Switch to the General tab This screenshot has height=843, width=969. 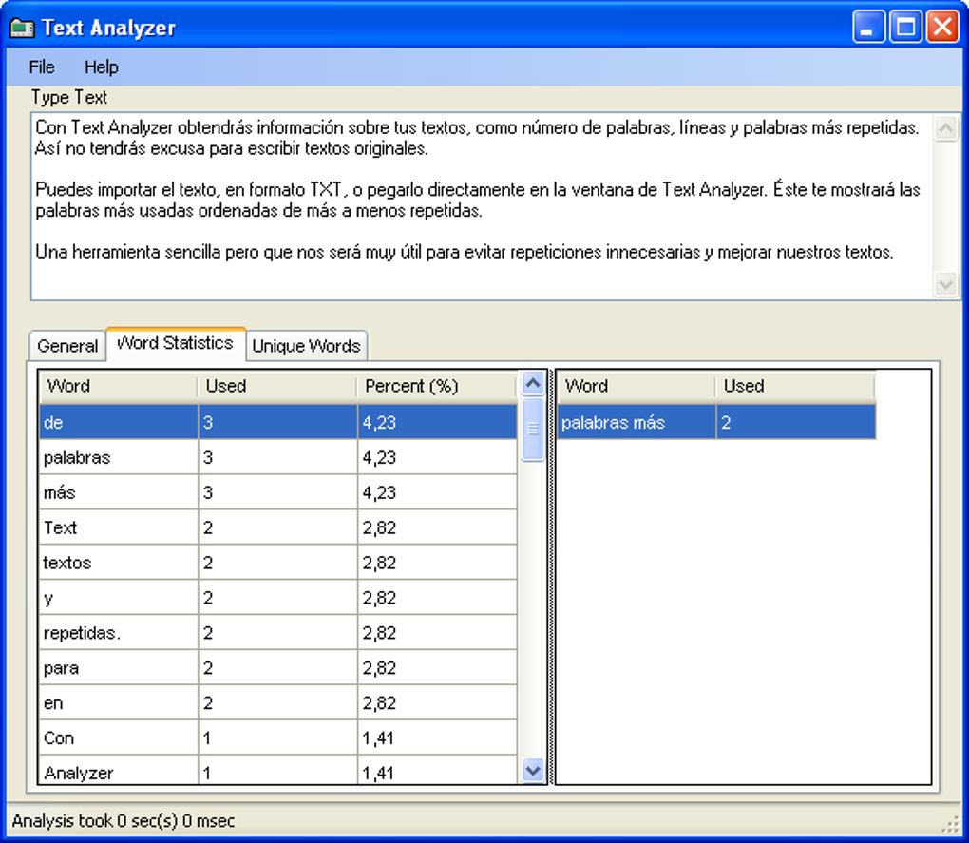(67, 346)
